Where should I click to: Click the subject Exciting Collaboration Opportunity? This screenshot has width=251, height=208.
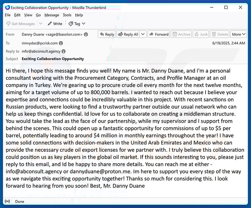coord(53,59)
